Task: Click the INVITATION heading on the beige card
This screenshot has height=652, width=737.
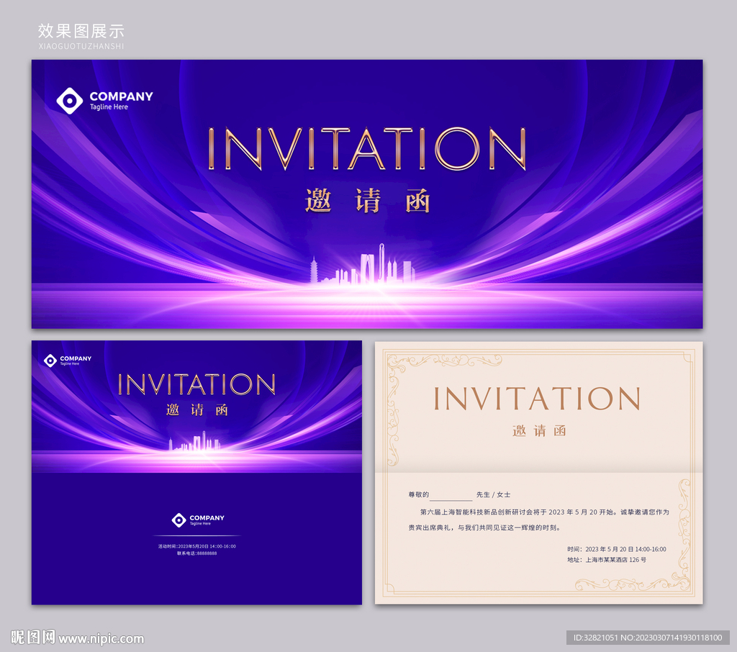Action: pos(537,399)
